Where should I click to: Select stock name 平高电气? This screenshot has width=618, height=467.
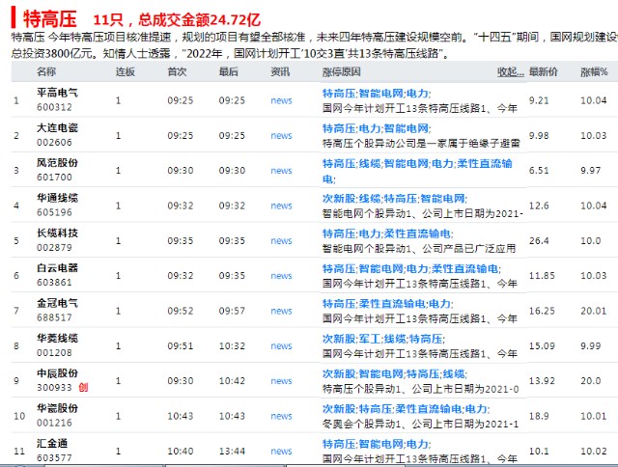click(x=57, y=93)
